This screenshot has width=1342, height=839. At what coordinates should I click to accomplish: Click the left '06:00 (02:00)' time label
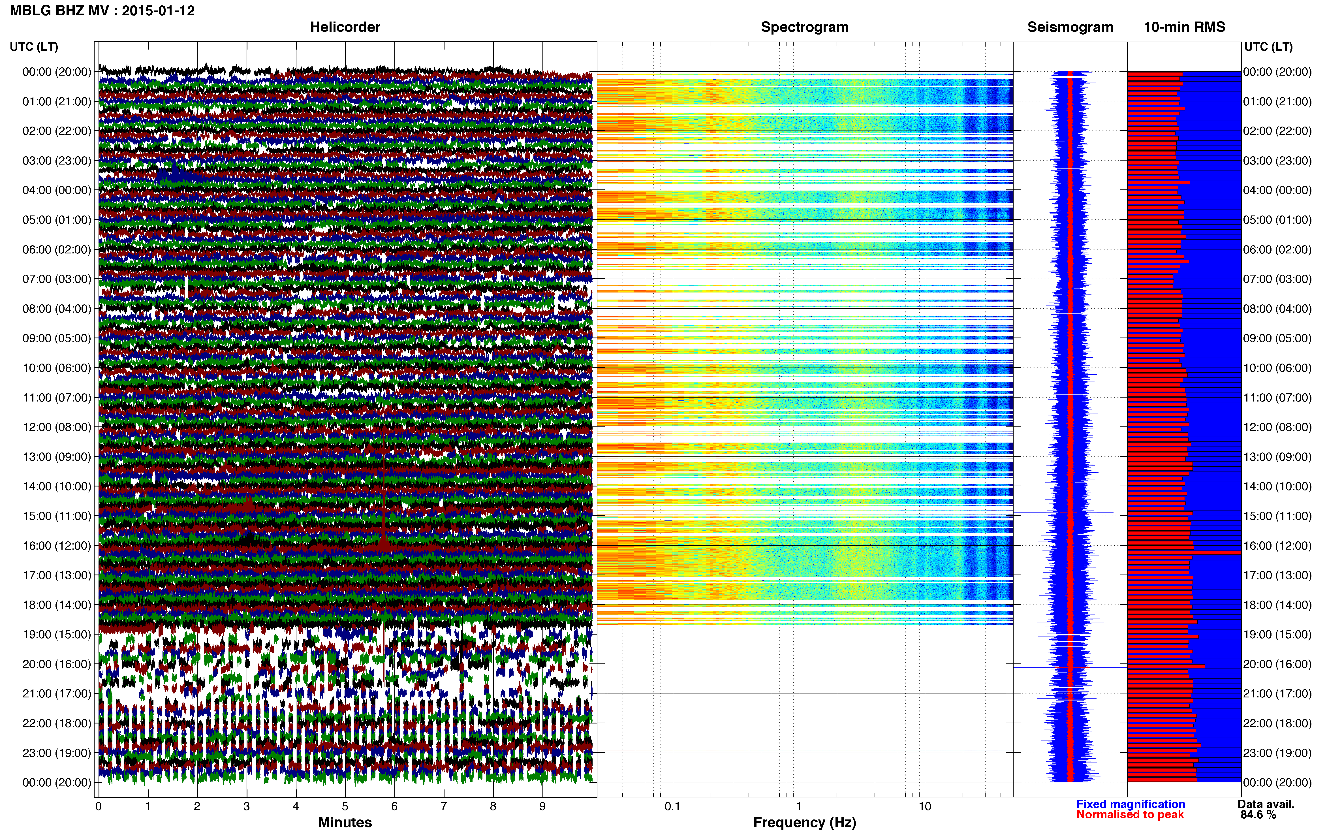pyautogui.click(x=57, y=250)
